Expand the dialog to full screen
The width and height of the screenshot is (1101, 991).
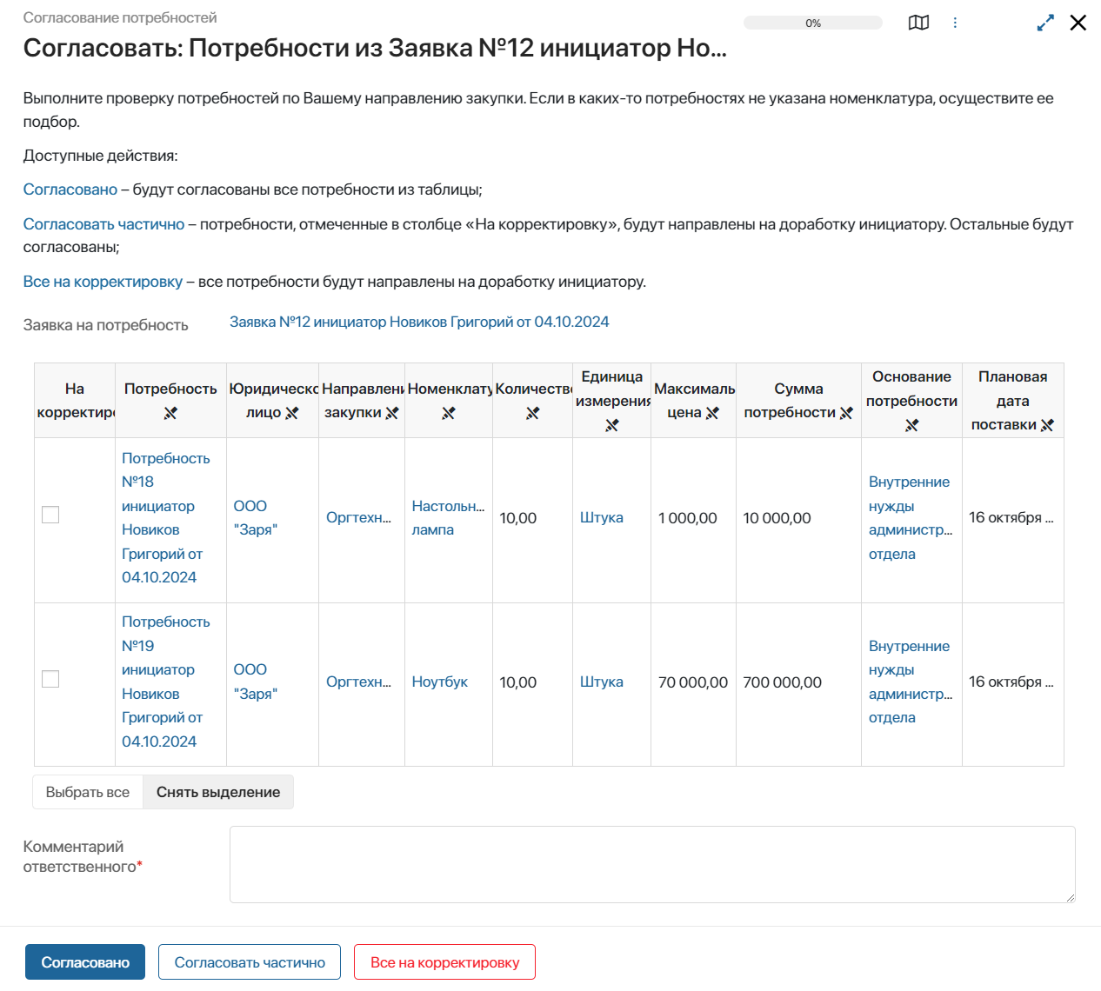click(1045, 23)
